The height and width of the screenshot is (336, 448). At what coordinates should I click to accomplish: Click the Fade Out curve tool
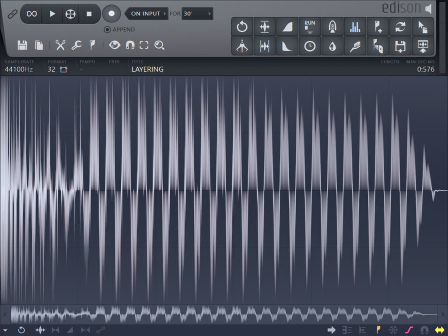(x=287, y=46)
